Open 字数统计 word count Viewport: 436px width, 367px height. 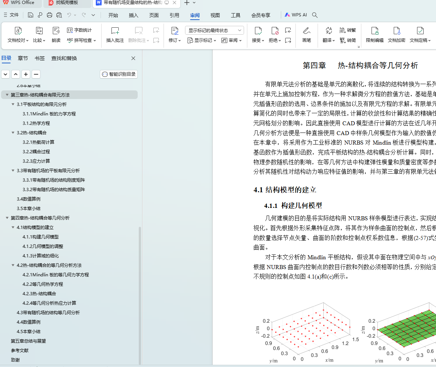[79, 30]
